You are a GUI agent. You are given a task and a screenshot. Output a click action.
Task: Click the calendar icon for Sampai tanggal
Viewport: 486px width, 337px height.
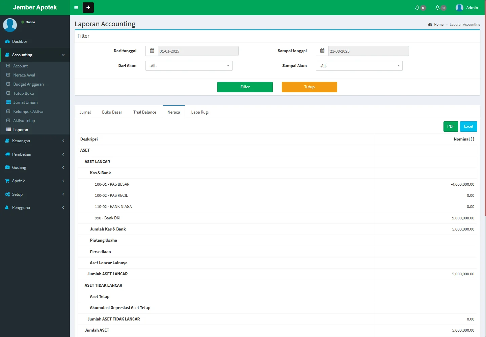click(322, 51)
